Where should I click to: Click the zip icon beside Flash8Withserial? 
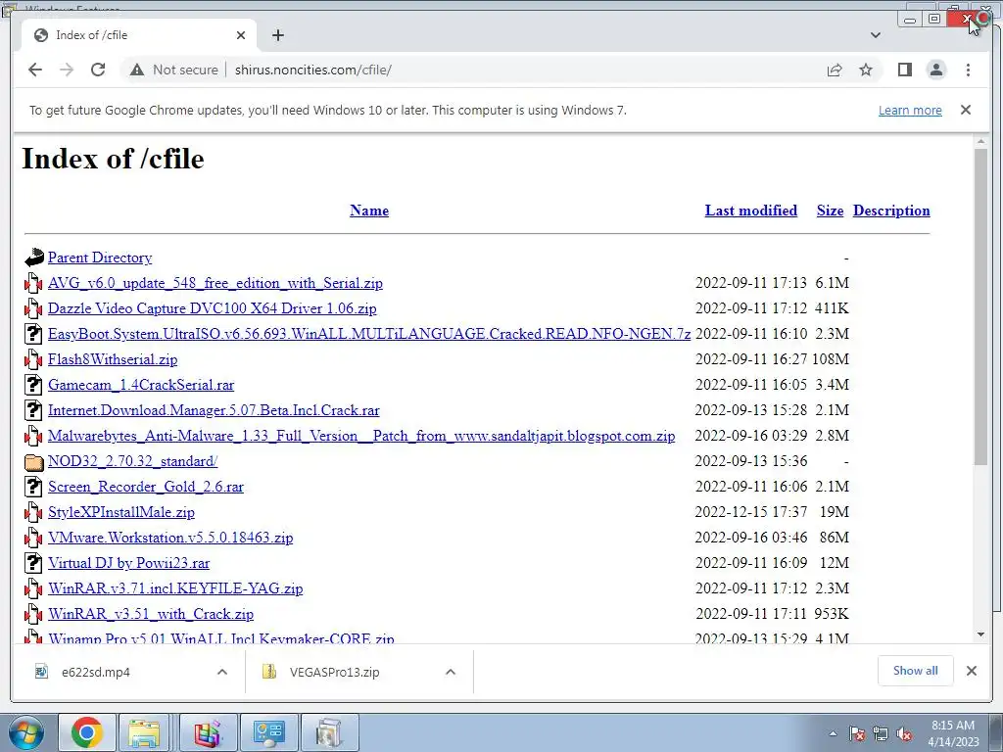tap(33, 359)
